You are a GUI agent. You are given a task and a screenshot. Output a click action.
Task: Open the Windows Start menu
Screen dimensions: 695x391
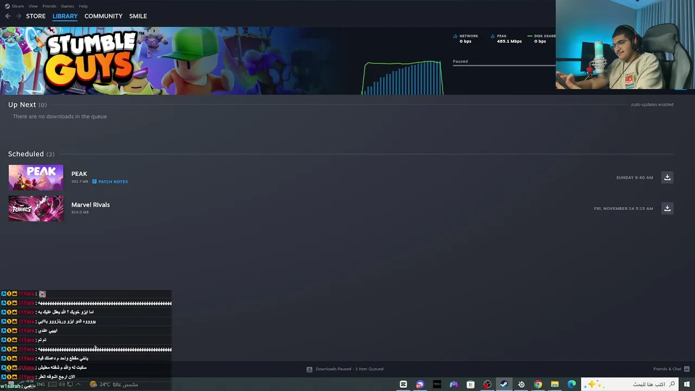(687, 384)
